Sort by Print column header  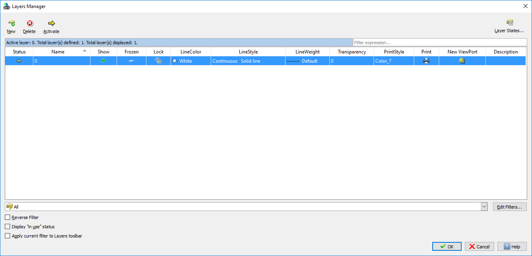point(426,52)
